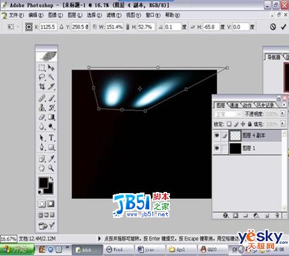
Task: Select the Clone Stamp tool
Action: pyautogui.click(x=42, y=107)
